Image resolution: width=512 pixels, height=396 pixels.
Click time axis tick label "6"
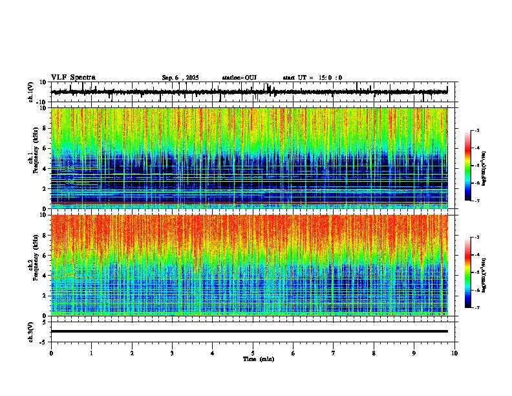[x=293, y=353]
